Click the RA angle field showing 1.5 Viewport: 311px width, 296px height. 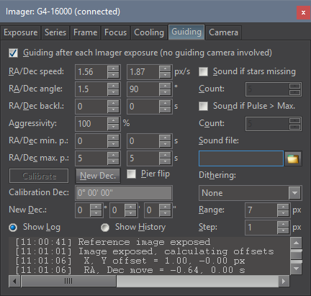[91, 89]
